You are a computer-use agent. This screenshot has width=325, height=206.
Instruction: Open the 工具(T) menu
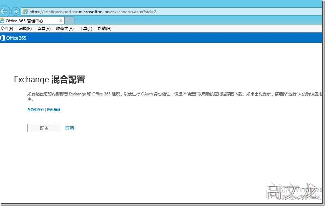(86, 29)
